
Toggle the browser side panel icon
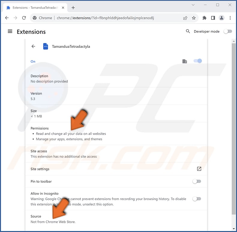click(x=213, y=18)
